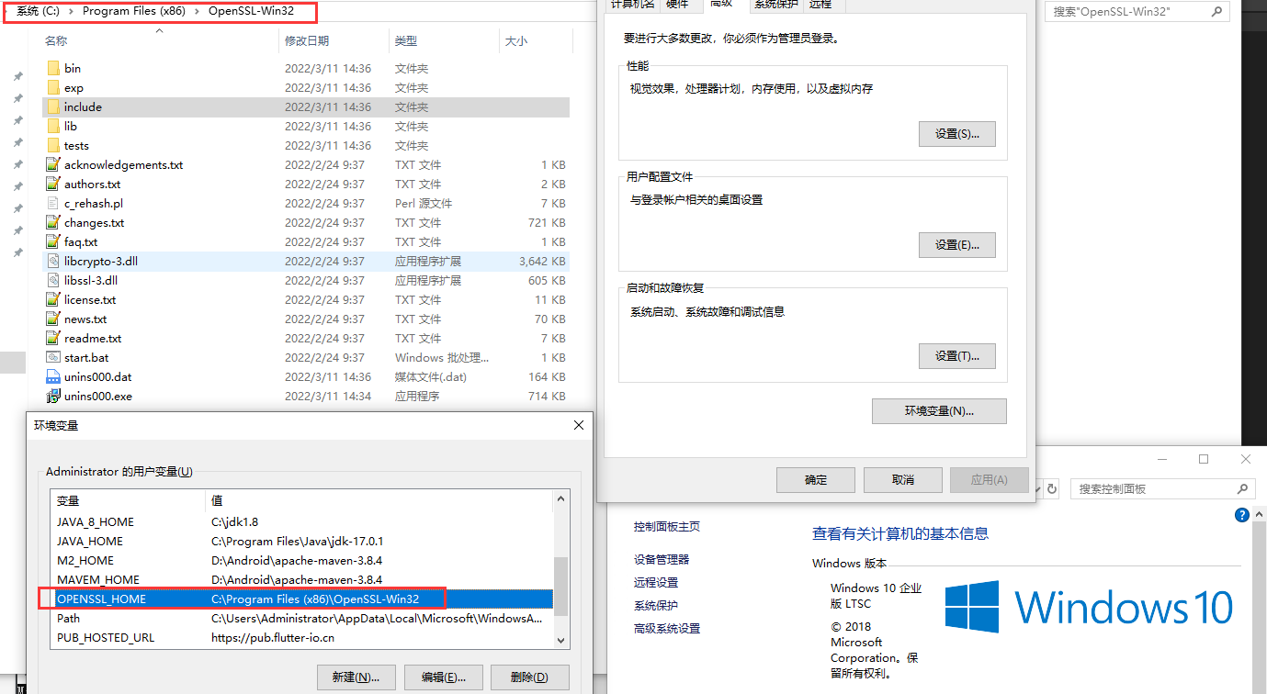Select license.txt file icon
This screenshot has width=1267, height=694.
click(x=53, y=299)
